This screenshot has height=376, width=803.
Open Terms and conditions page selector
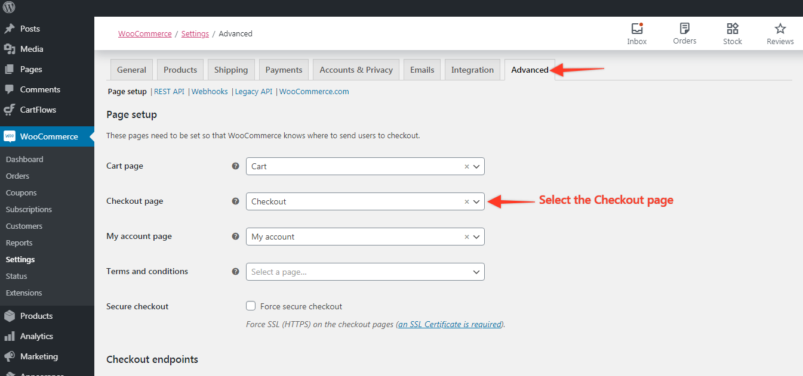(x=365, y=272)
